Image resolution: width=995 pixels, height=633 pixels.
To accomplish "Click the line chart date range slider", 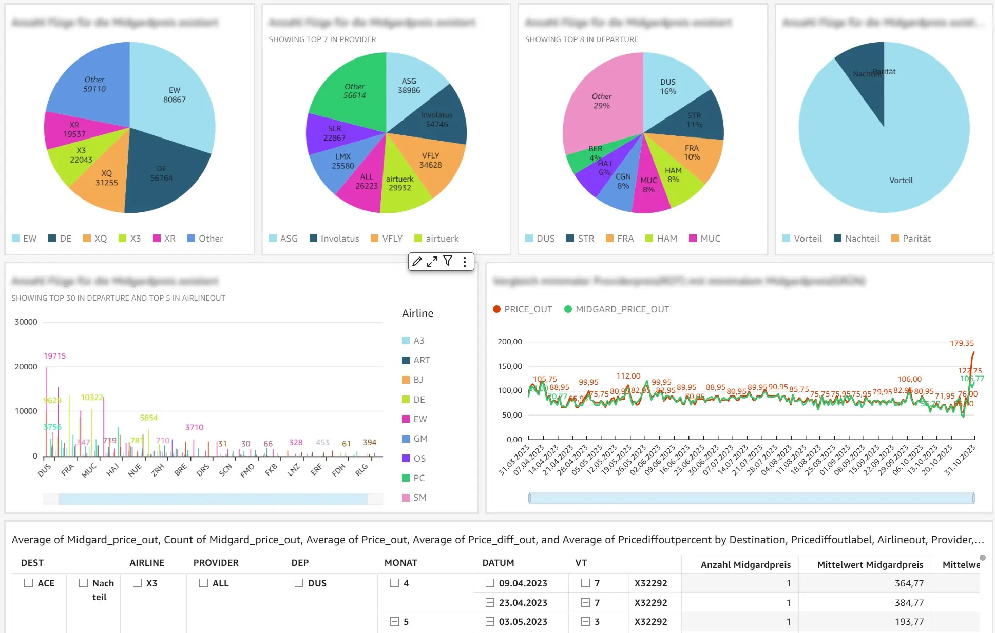I will pyautogui.click(x=752, y=498).
